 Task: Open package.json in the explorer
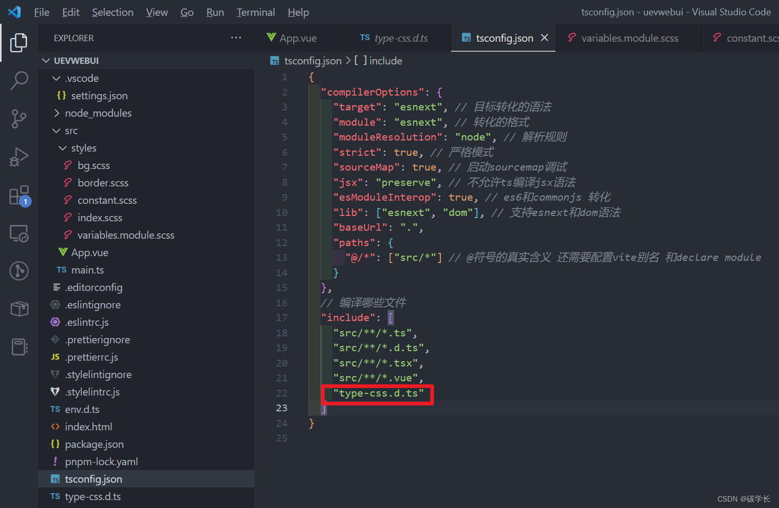[x=146, y=444]
